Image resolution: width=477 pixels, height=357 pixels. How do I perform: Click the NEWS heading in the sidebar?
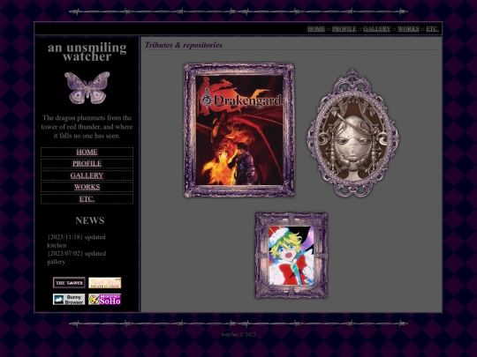point(90,220)
